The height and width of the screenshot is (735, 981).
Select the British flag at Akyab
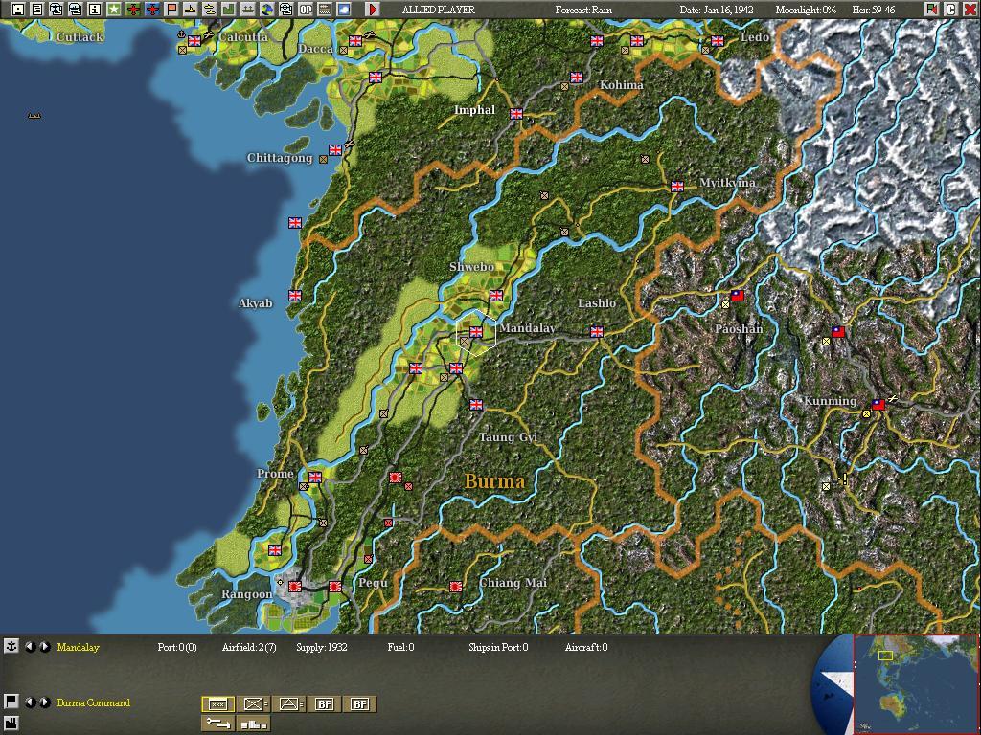pos(295,296)
